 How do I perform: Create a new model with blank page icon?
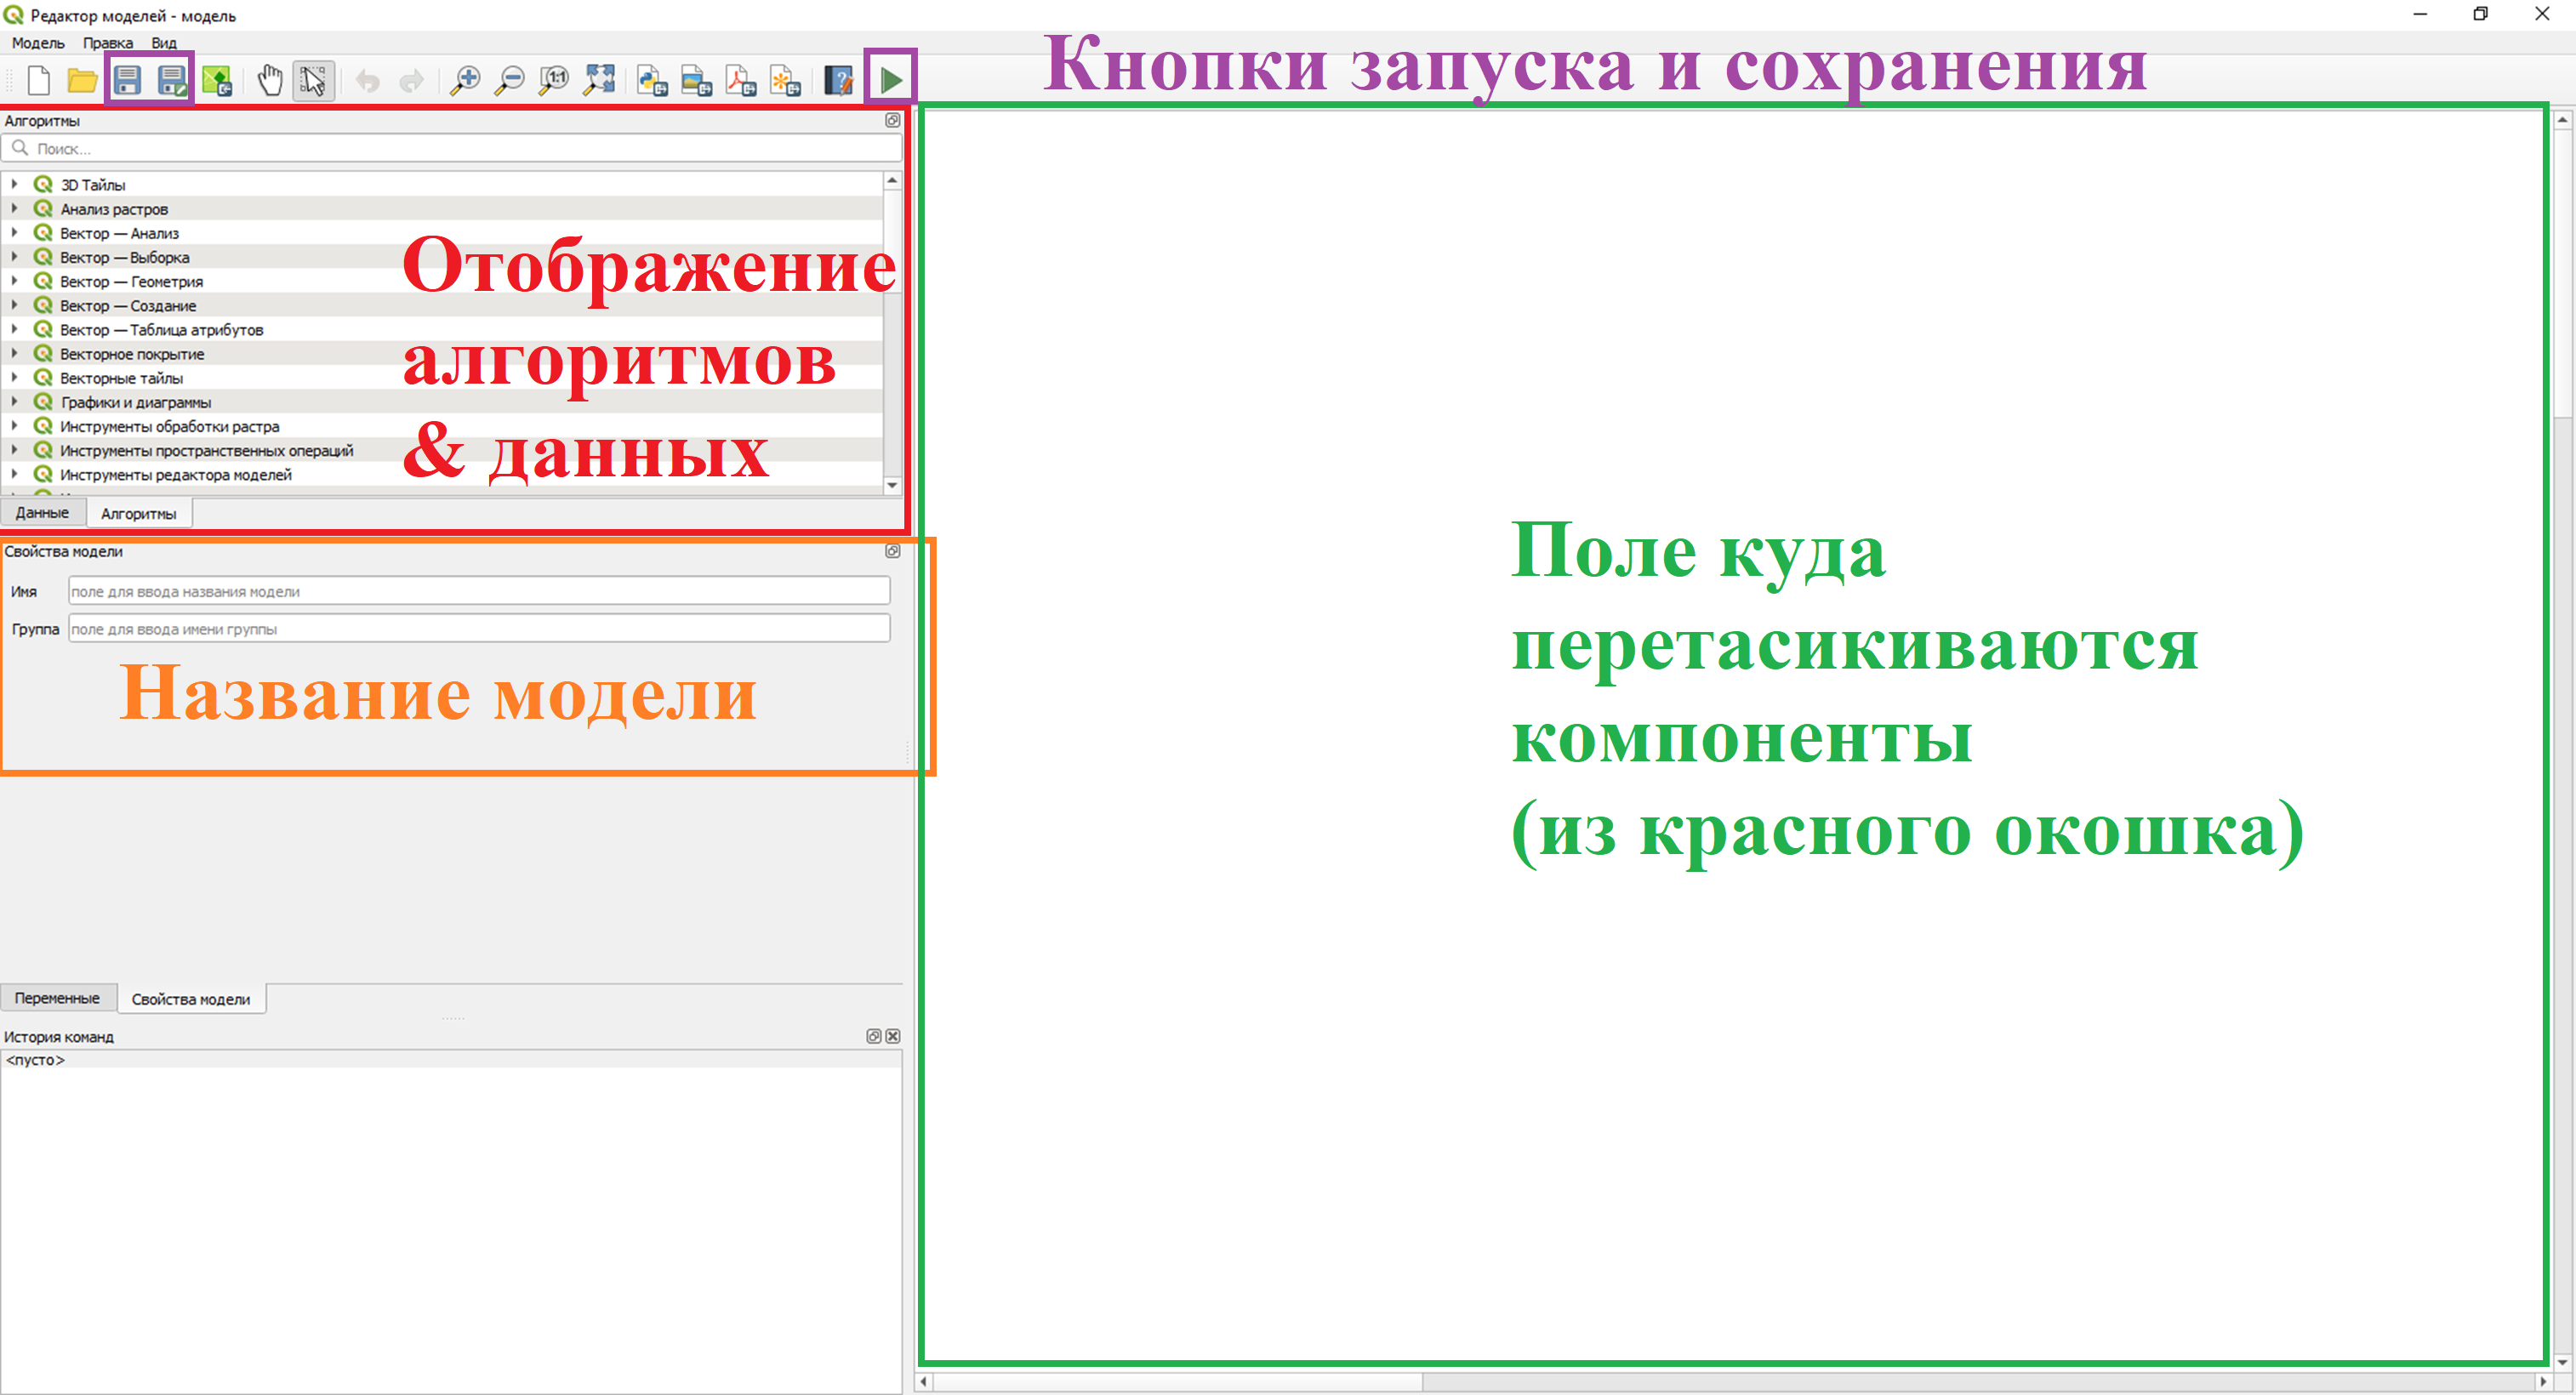39,80
